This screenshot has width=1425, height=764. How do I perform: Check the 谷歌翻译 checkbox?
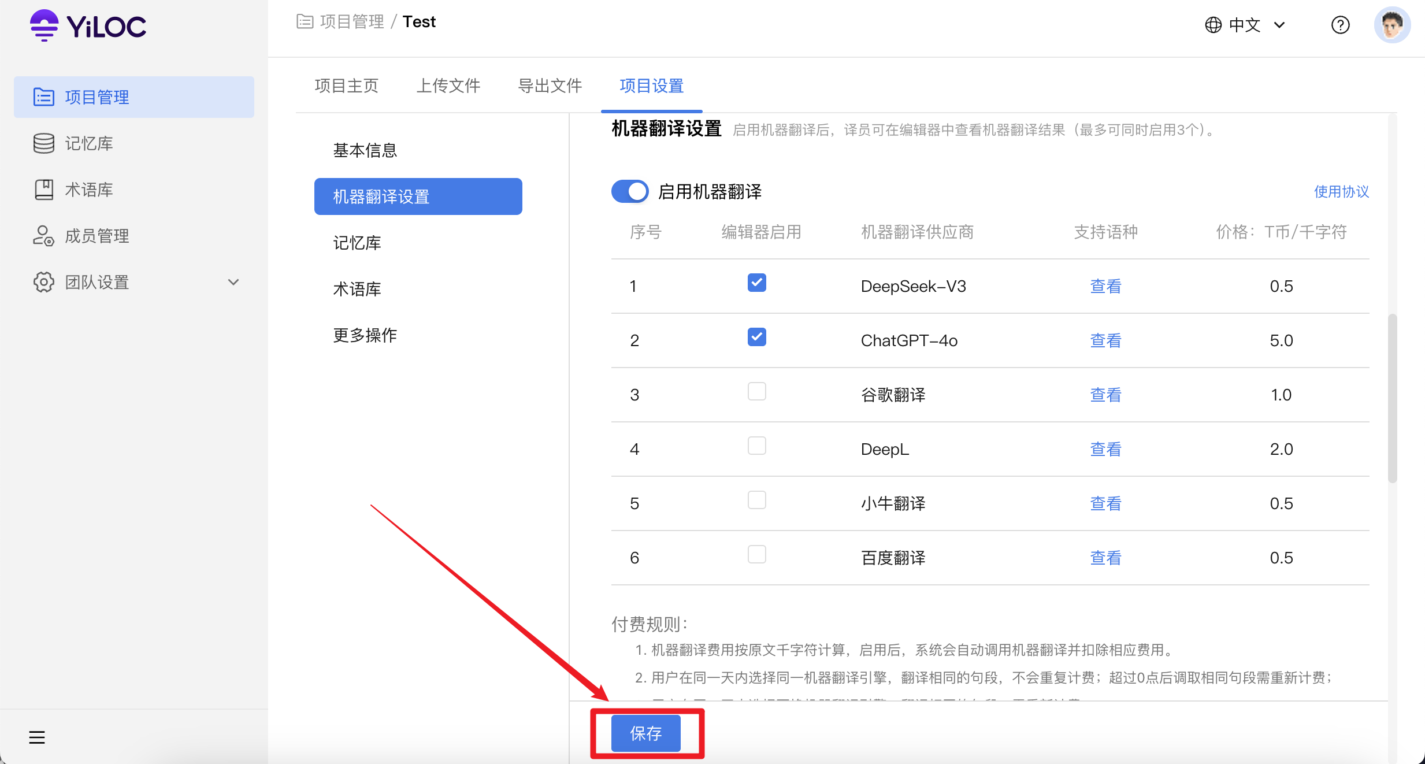pyautogui.click(x=756, y=391)
